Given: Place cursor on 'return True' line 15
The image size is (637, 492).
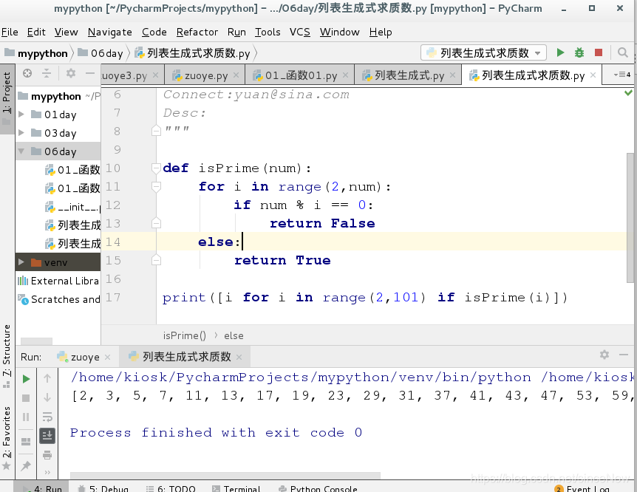Looking at the screenshot, I should coord(282,260).
